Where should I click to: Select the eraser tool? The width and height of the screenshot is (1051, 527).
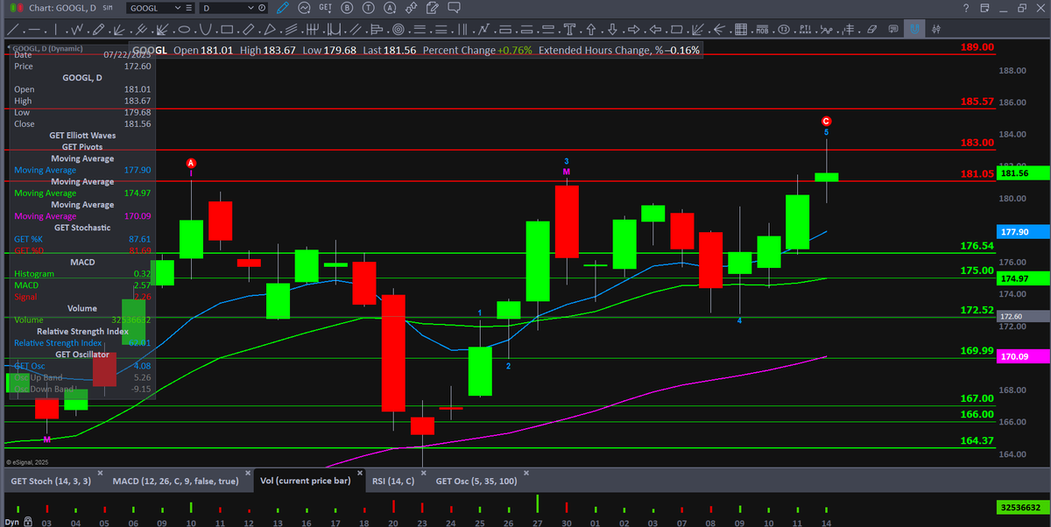click(871, 30)
